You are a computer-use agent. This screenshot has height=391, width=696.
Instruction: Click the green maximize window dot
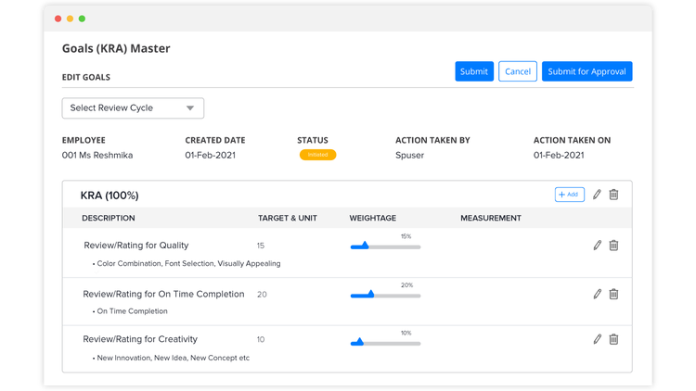[x=82, y=19]
